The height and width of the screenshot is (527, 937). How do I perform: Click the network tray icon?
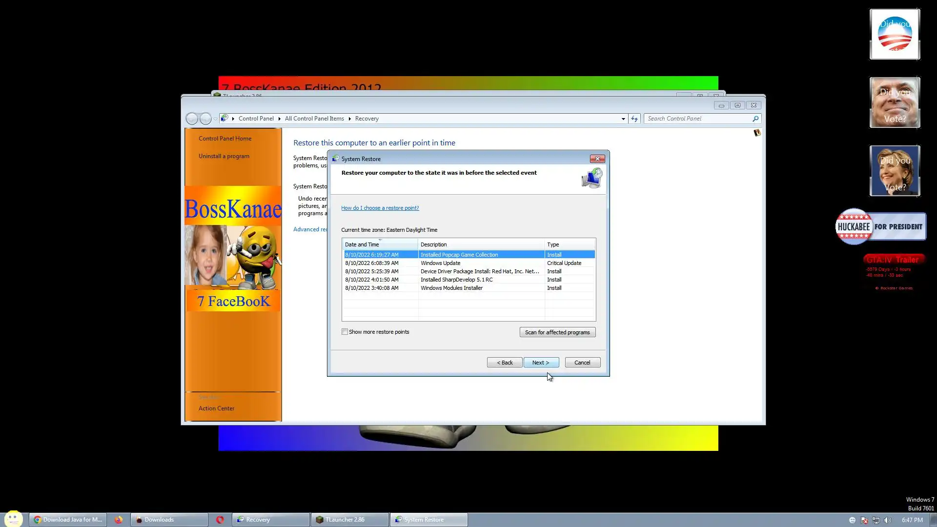[x=876, y=520]
